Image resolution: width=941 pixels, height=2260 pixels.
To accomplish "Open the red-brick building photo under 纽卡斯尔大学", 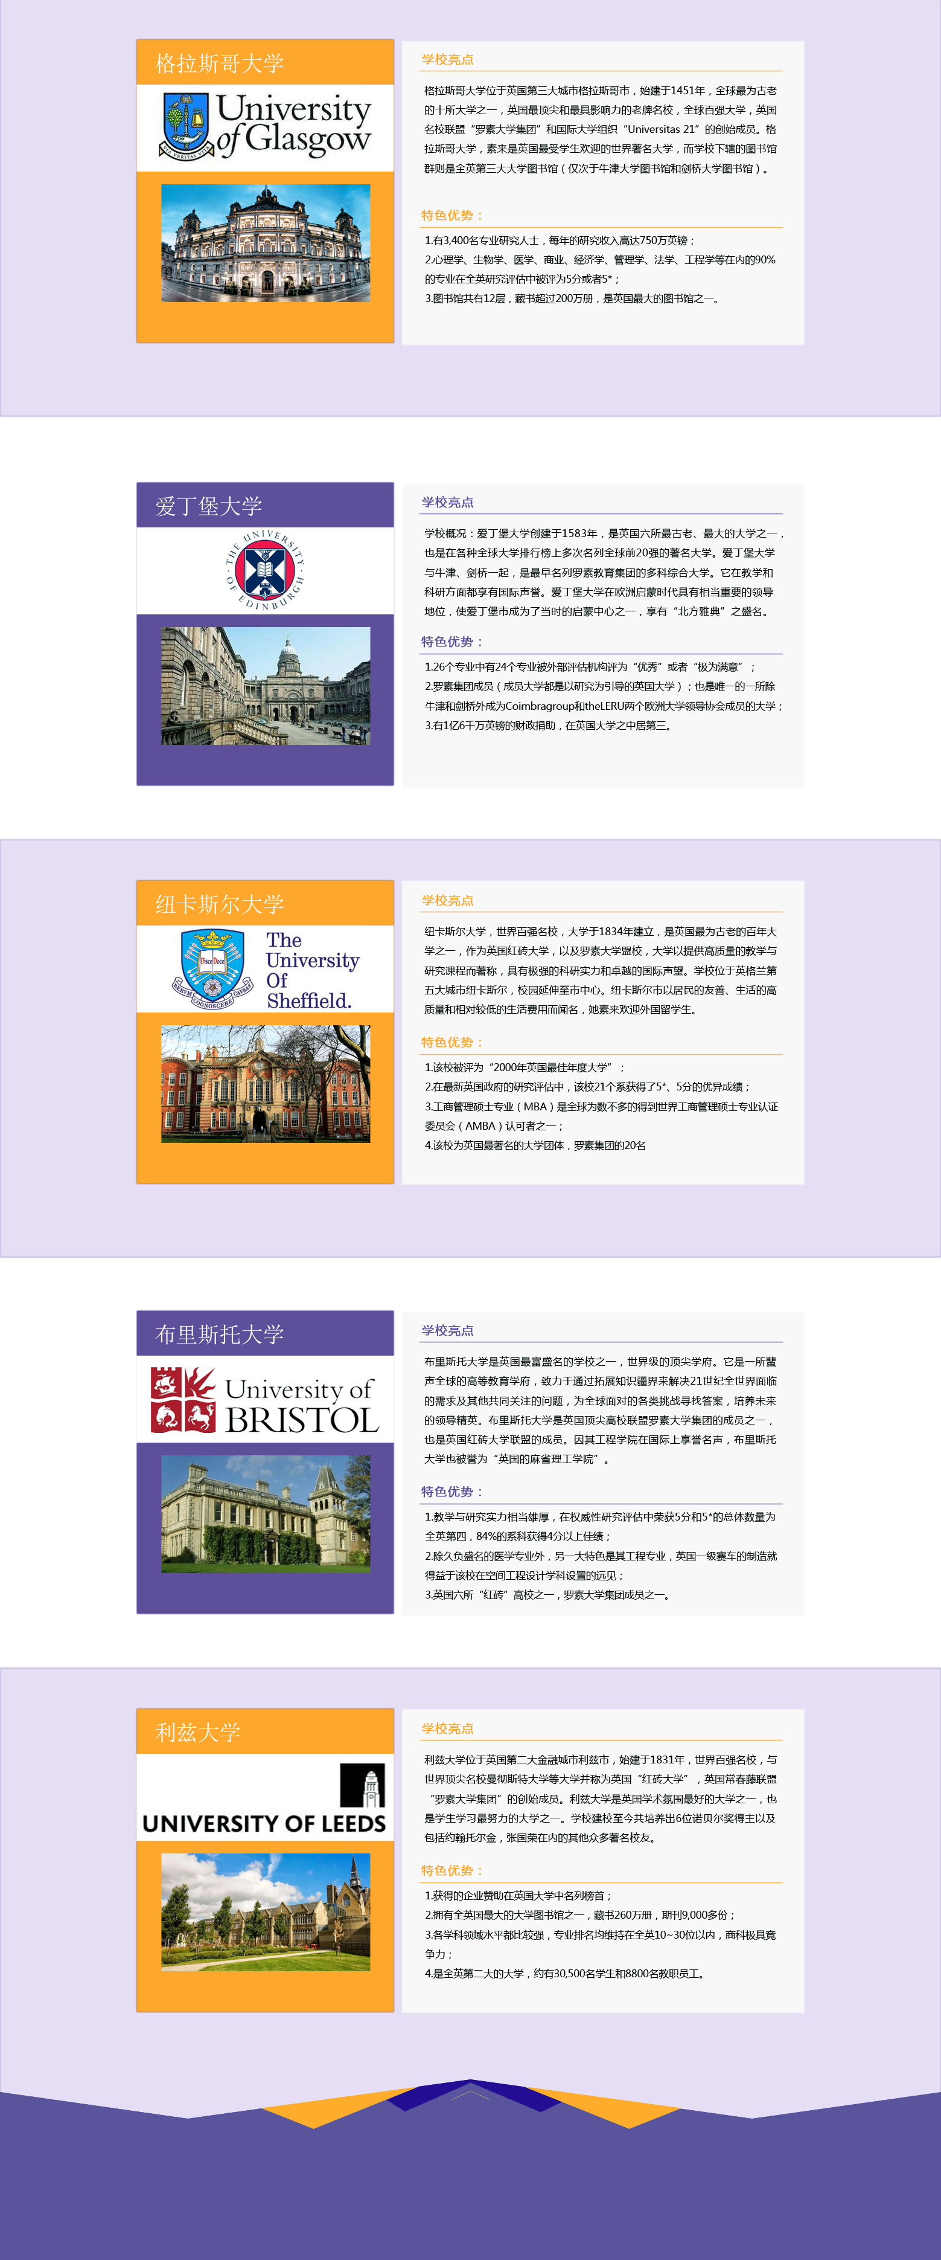I will 266,1084.
